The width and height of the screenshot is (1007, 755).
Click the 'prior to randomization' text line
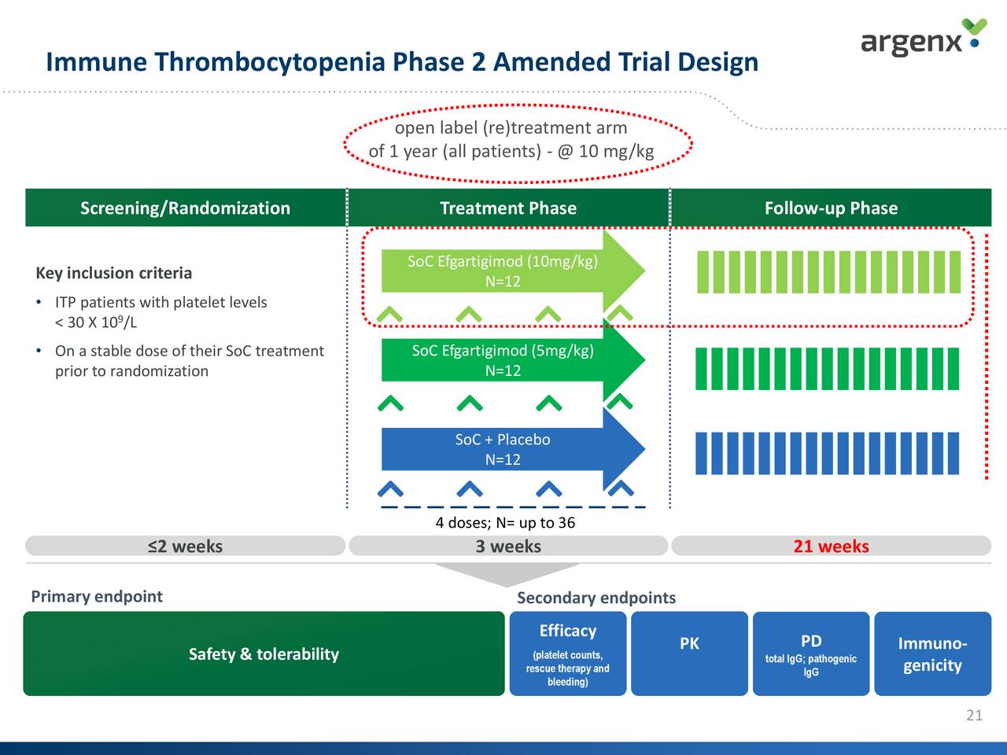[131, 371]
